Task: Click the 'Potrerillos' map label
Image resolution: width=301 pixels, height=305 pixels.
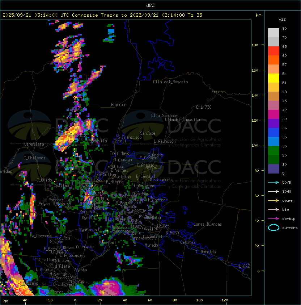Action: coord(60,200)
